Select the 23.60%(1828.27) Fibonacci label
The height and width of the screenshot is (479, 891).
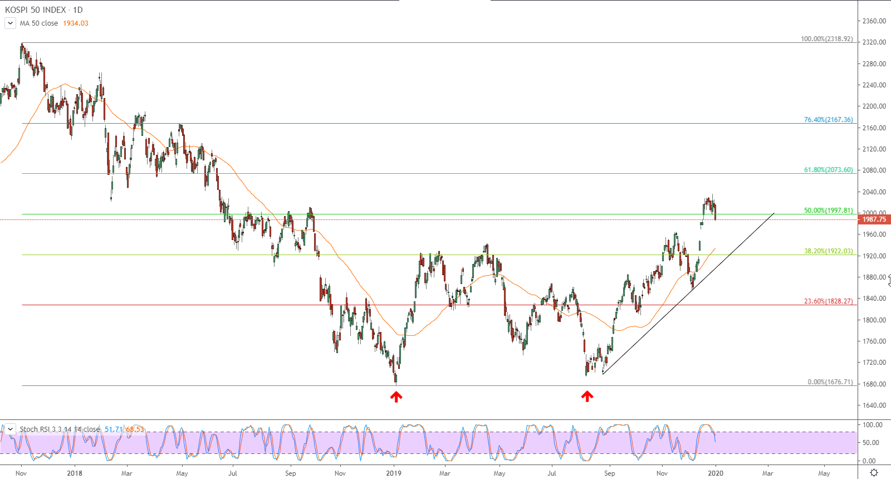coord(829,301)
